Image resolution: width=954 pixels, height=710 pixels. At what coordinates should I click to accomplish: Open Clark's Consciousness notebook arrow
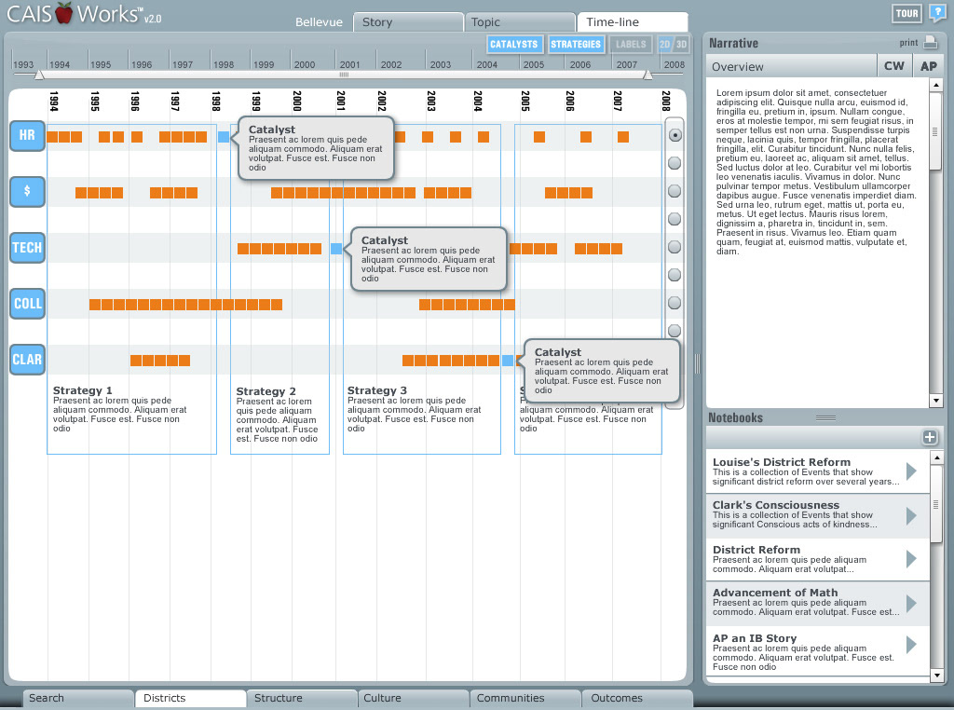point(911,516)
